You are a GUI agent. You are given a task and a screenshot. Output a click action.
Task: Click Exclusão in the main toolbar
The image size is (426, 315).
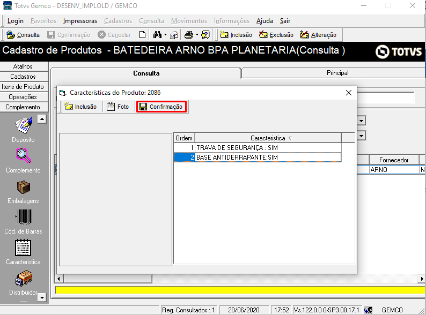(276, 35)
